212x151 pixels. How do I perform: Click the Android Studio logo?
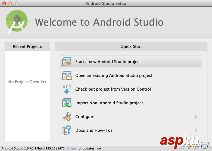click(17, 22)
